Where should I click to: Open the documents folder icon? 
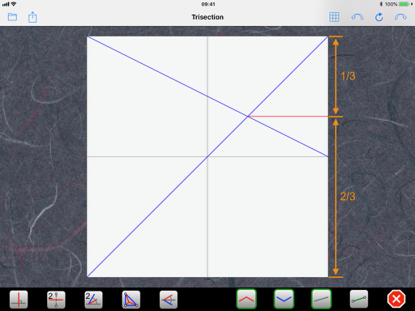pos(12,17)
